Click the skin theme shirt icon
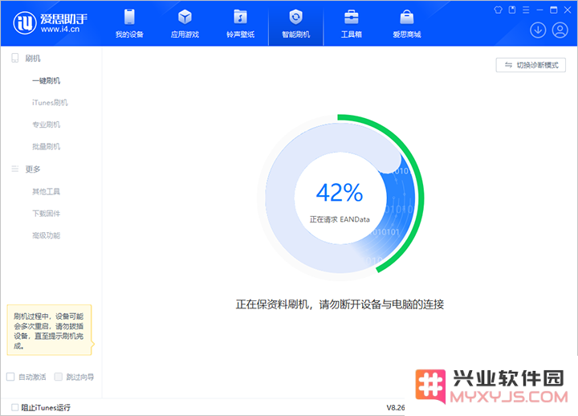Viewport: 578px width, 416px height. point(498,10)
